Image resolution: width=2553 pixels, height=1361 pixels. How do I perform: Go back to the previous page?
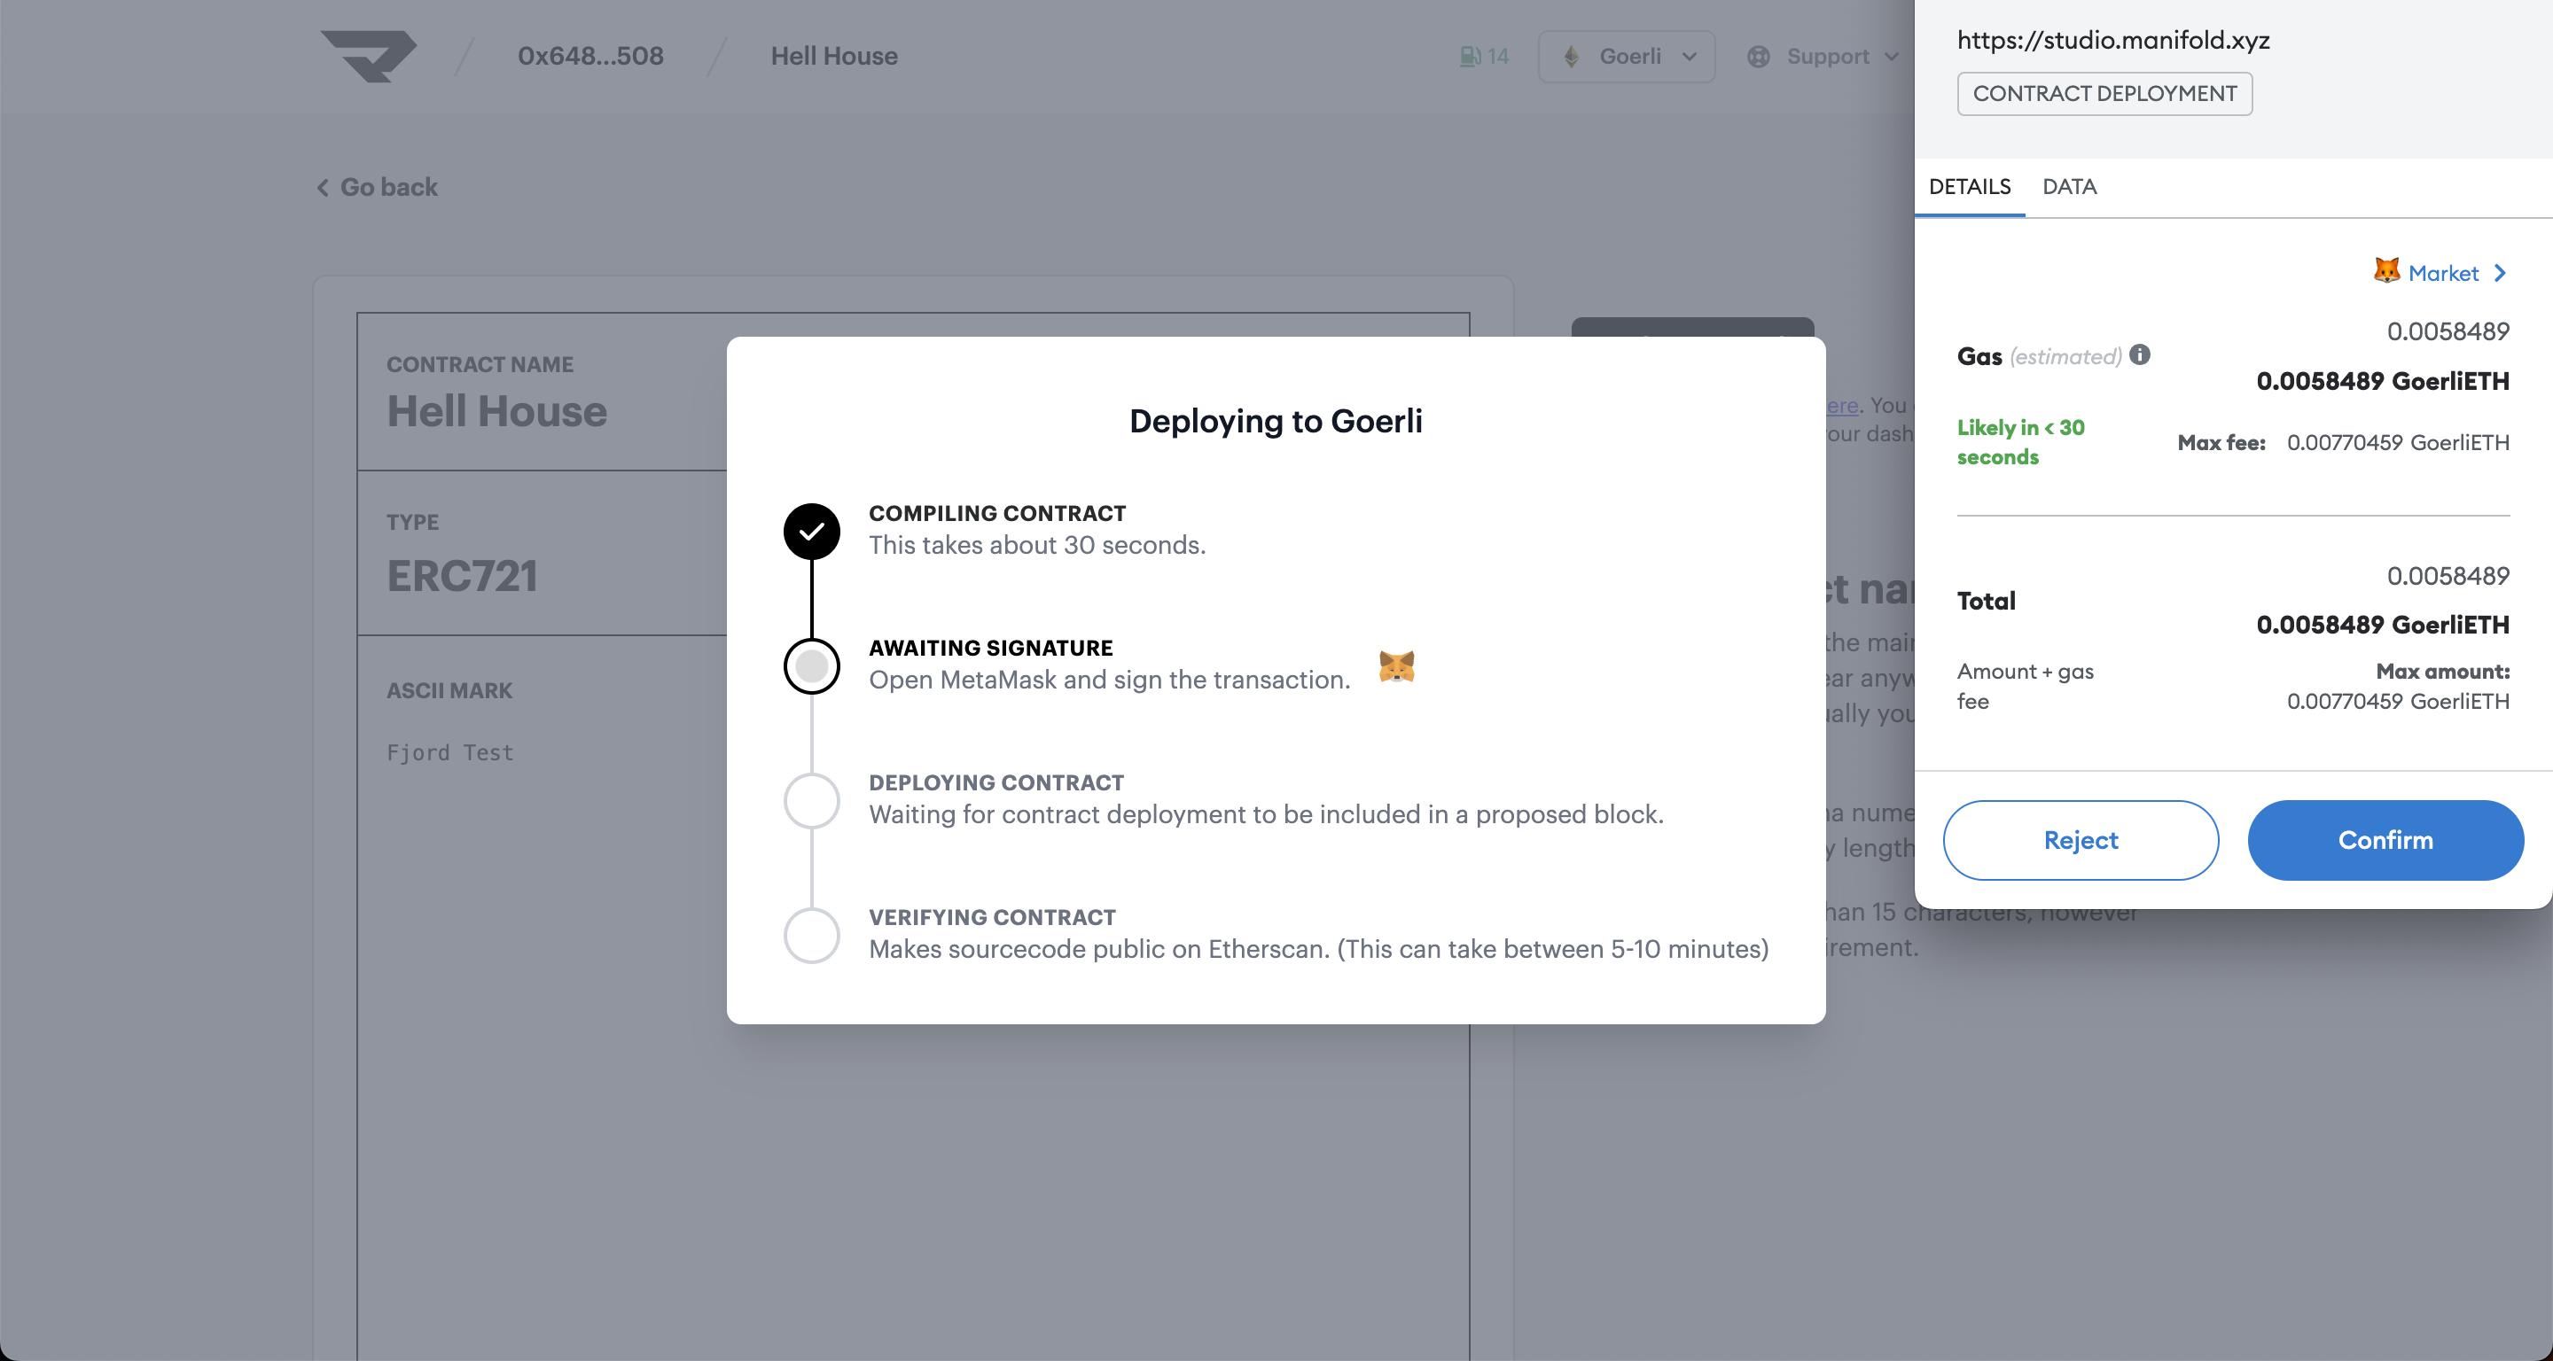pos(378,187)
